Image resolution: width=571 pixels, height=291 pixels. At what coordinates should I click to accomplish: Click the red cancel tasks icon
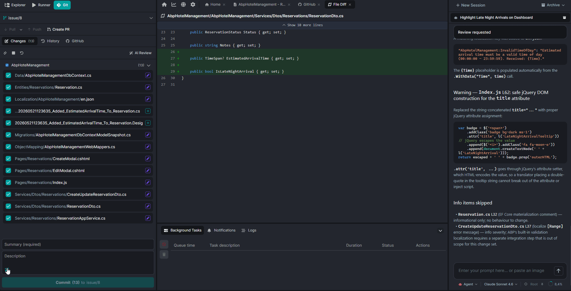pyautogui.click(x=164, y=244)
